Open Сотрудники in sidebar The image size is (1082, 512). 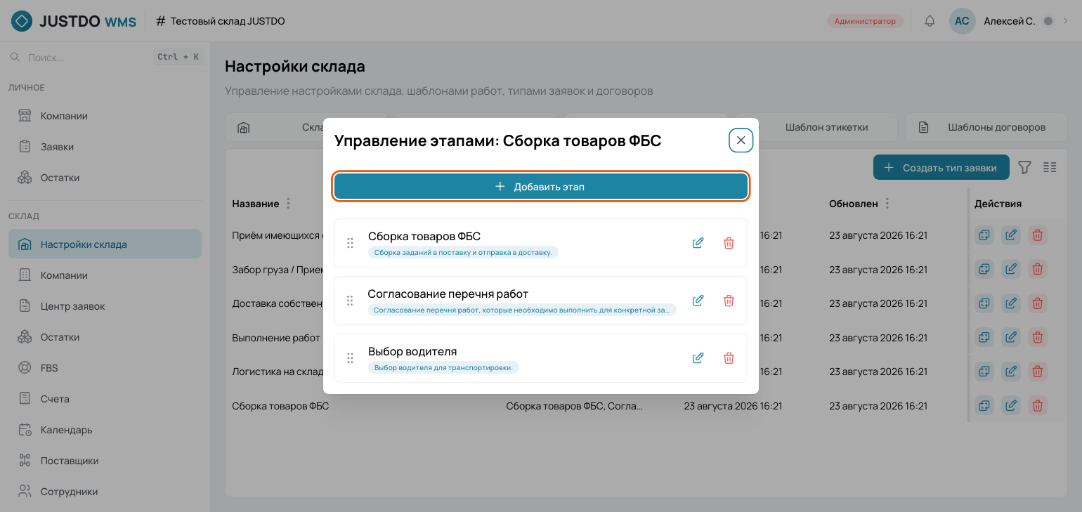coord(105,492)
